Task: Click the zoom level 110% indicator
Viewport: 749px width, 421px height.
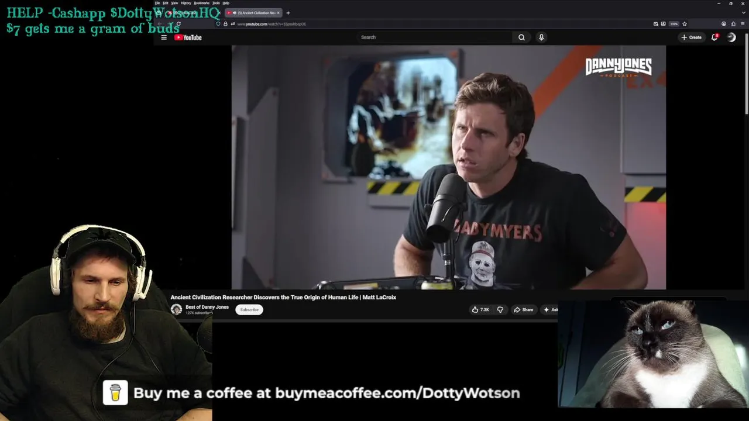Action: click(674, 24)
